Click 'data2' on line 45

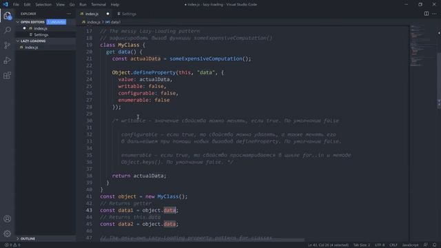[x=125, y=224]
